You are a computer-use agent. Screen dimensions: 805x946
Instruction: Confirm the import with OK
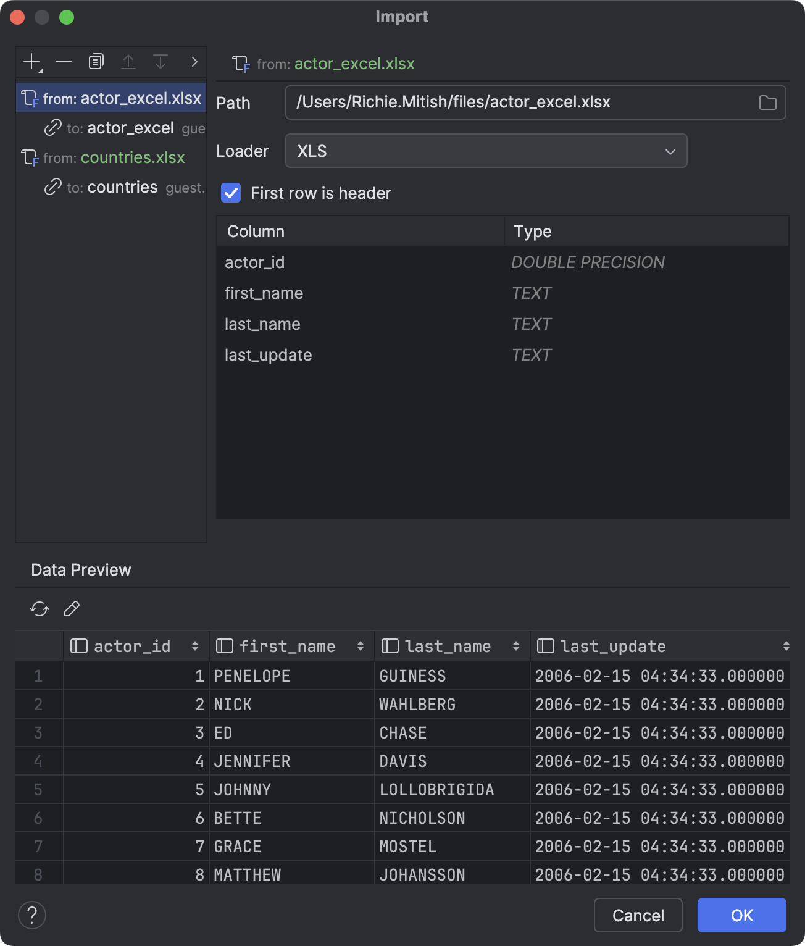[x=741, y=915]
